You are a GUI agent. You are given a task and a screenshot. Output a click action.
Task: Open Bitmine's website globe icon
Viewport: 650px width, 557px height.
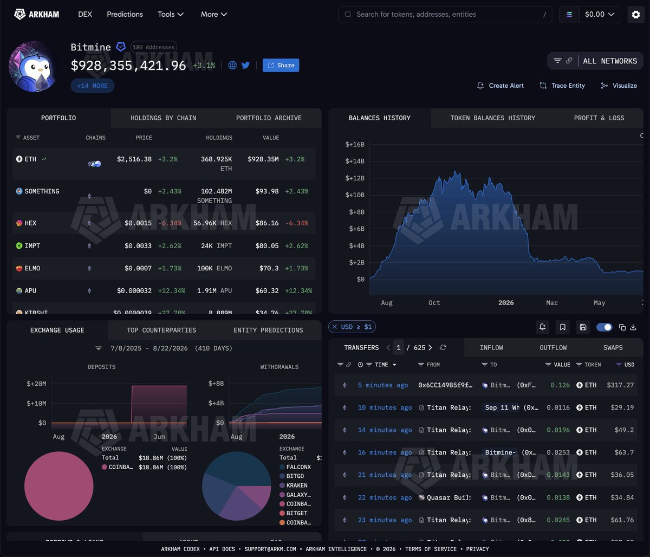tap(232, 65)
